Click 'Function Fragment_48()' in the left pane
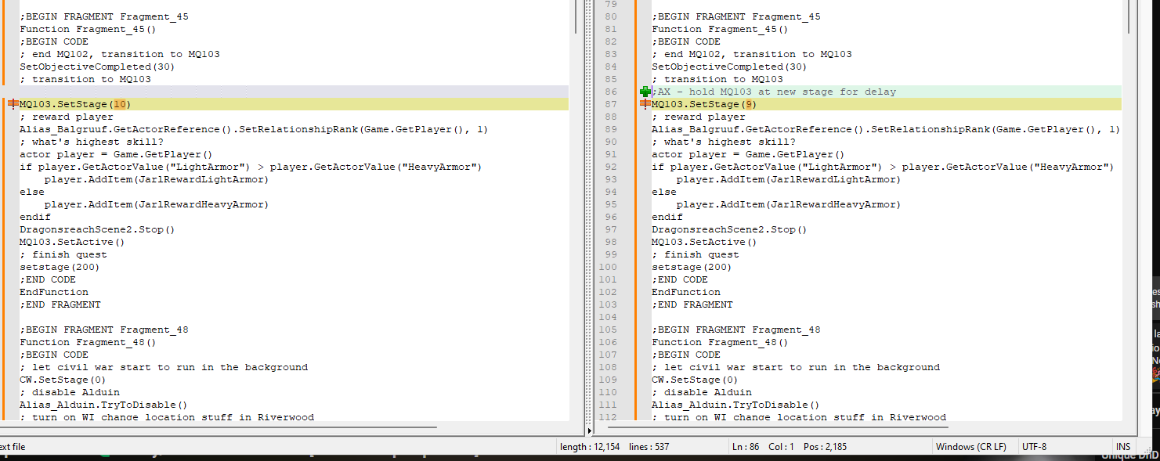The height and width of the screenshot is (461, 1160). tap(88, 342)
